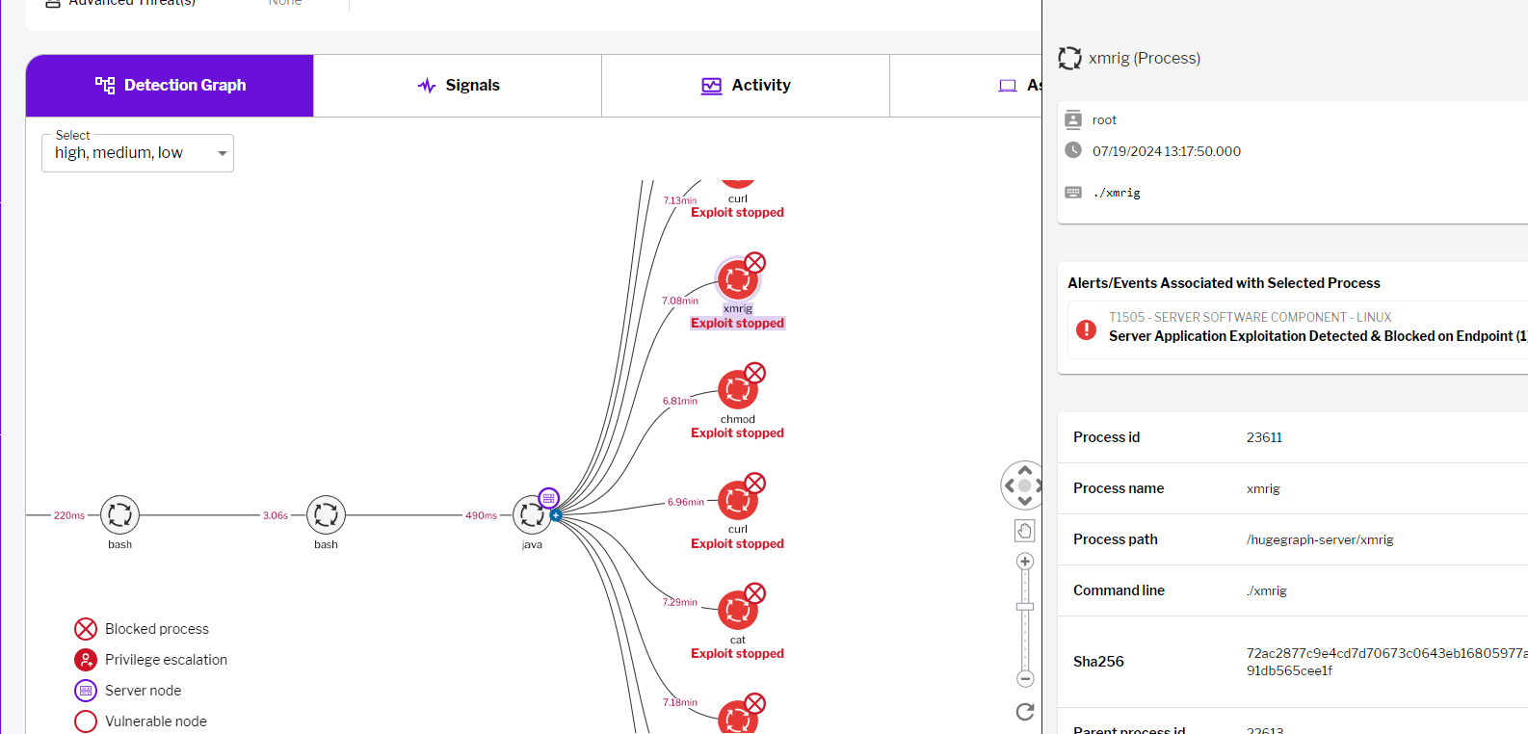Select the curl node with 6.96min edge
The width and height of the screenshot is (1528, 734).
738,501
